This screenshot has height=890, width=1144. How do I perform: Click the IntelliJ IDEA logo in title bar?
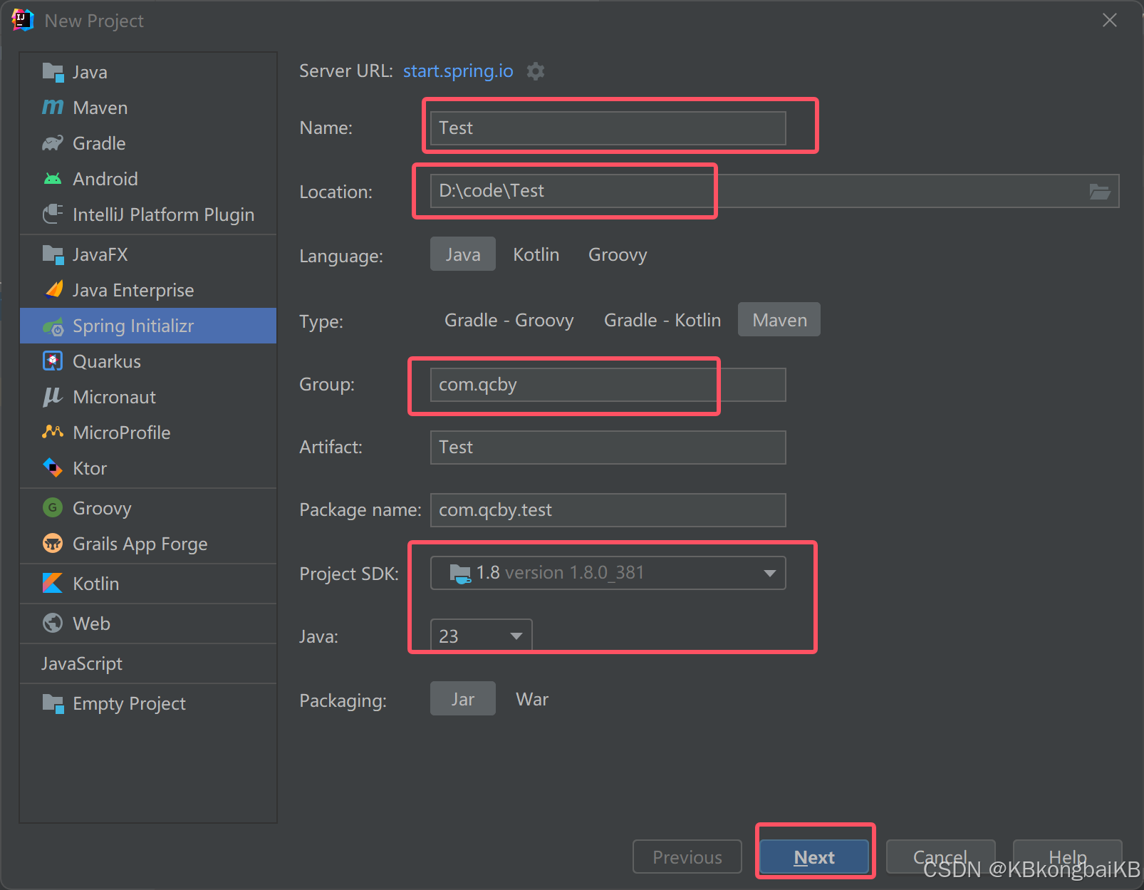click(x=23, y=20)
